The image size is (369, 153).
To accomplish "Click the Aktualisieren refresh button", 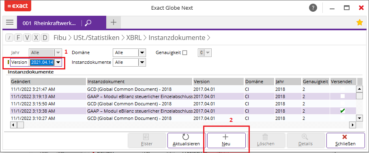I will 186,140.
